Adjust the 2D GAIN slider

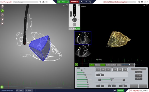(112, 80)
